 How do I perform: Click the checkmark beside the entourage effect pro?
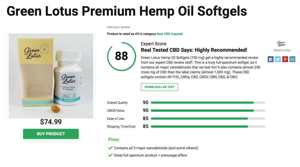click(x=110, y=155)
